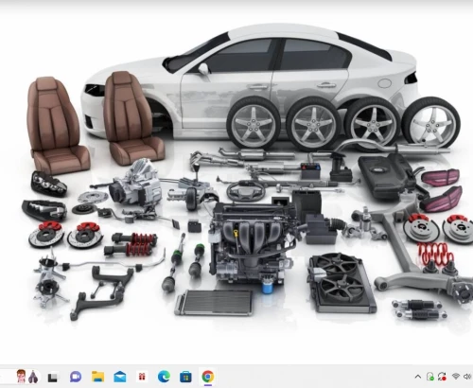Open the red gift box app in taskbar
473x388 pixels.
click(142, 377)
